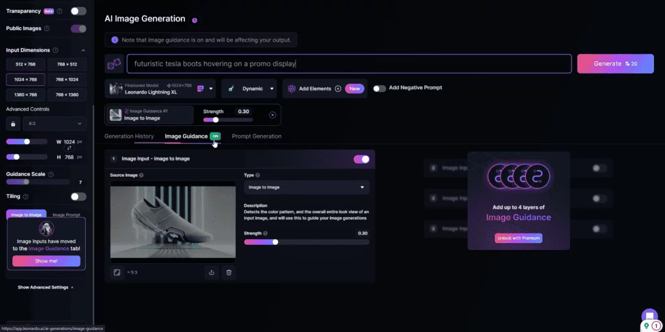This screenshot has height=332, width=665.
Task: Click the Tiling help icon
Action: (x=25, y=197)
